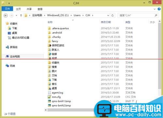The height and width of the screenshot is (118, 163).
Task: Sort by the 名称 column header
Action: click(x=50, y=22)
